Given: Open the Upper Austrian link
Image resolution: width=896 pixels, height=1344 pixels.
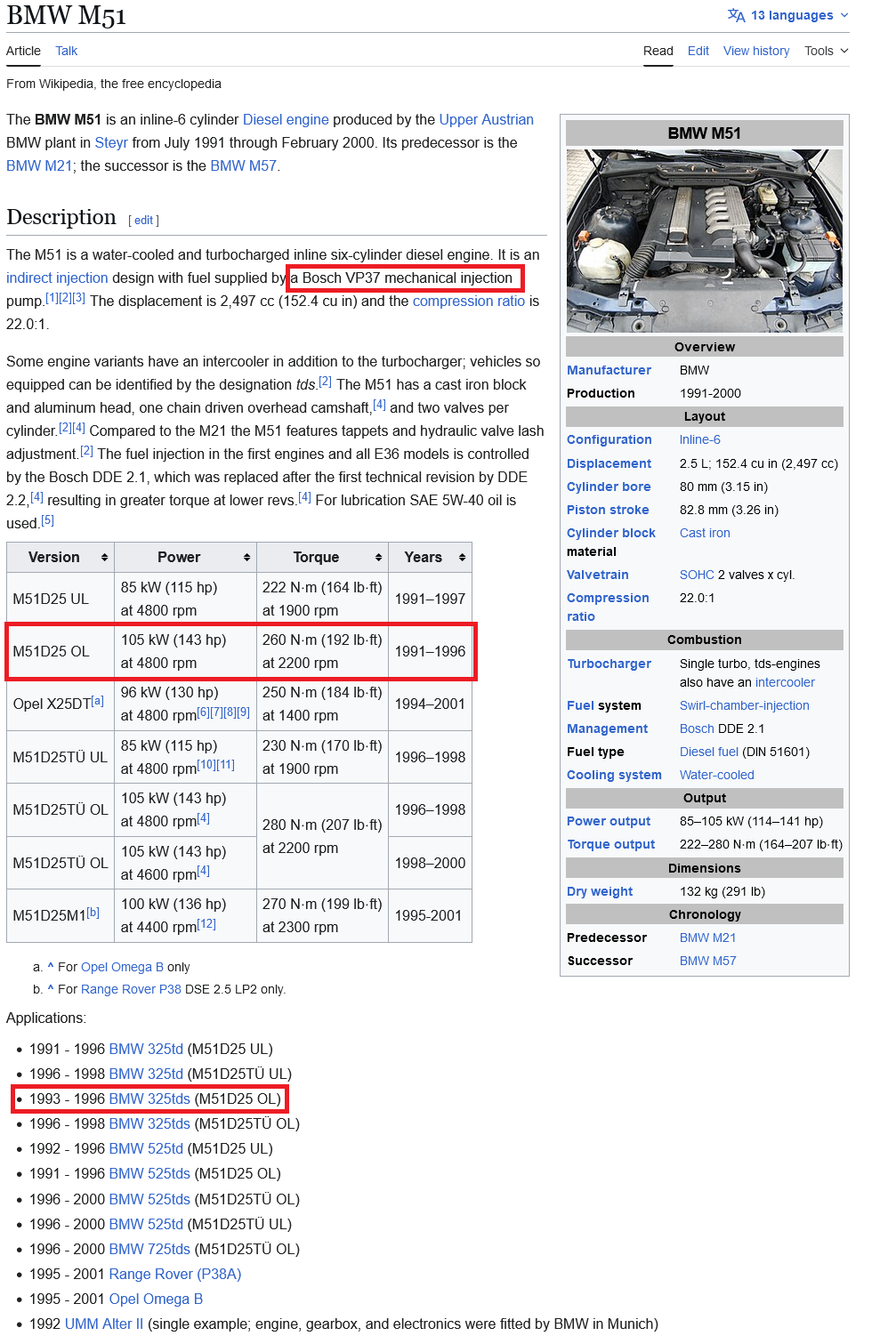Looking at the screenshot, I should [x=487, y=119].
